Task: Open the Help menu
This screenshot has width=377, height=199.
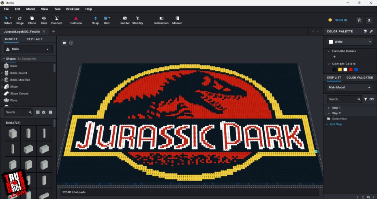Action: point(88,9)
